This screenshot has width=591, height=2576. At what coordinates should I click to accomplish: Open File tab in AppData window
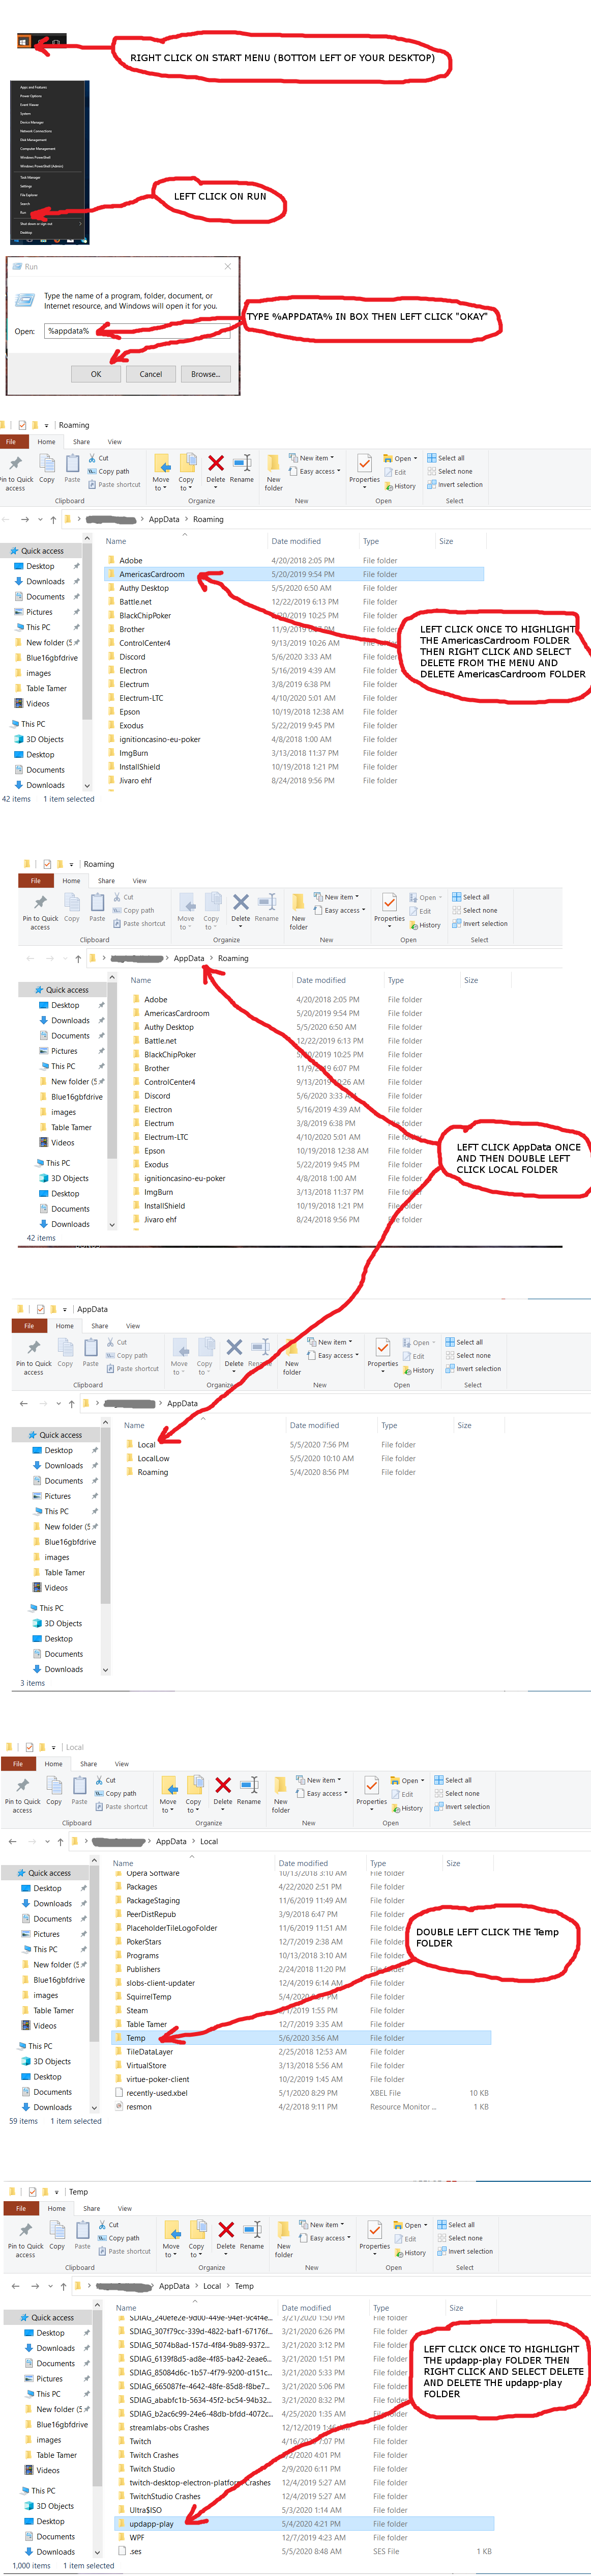click(x=29, y=1326)
